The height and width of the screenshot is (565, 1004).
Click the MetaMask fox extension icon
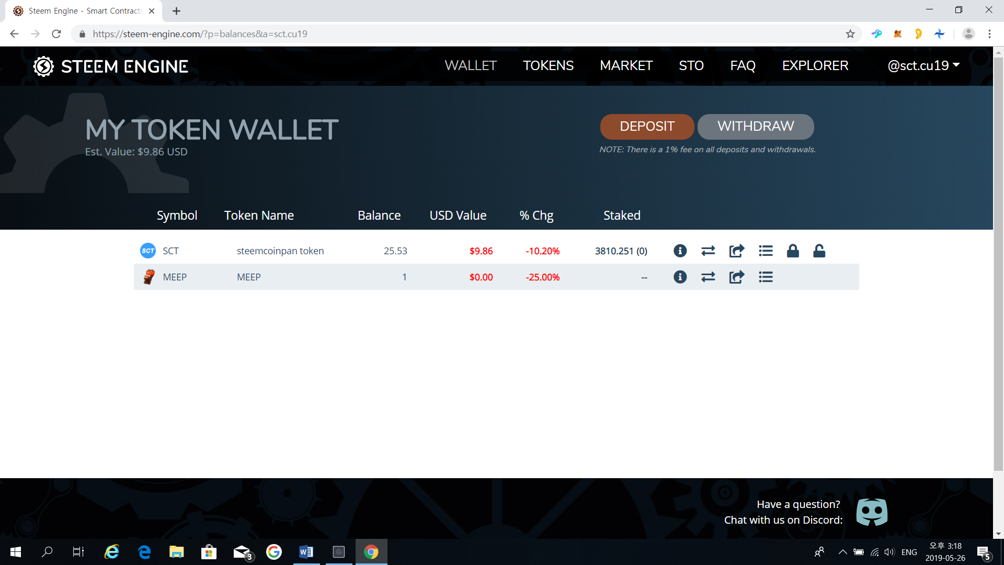coord(897,34)
